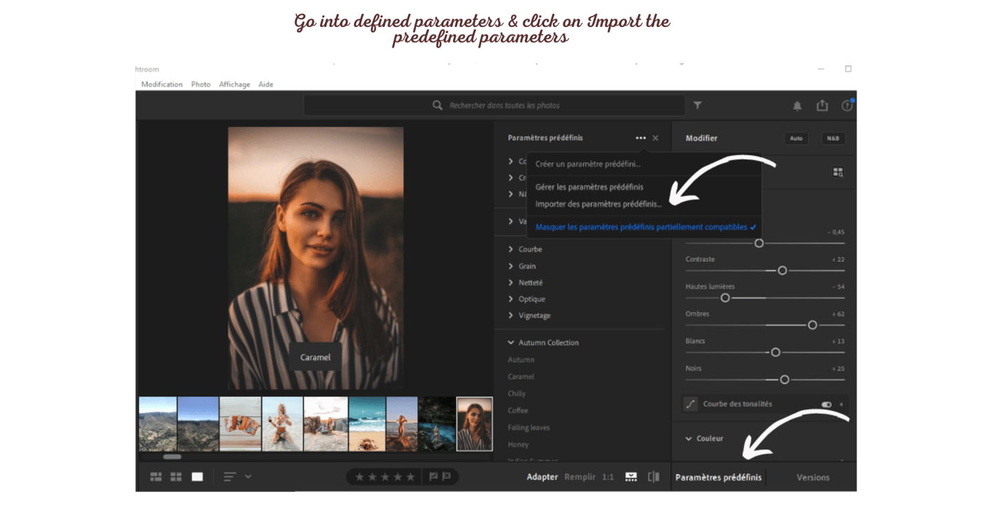Click the N&B black and white button
This screenshot has width=993, height=505.
832,138
